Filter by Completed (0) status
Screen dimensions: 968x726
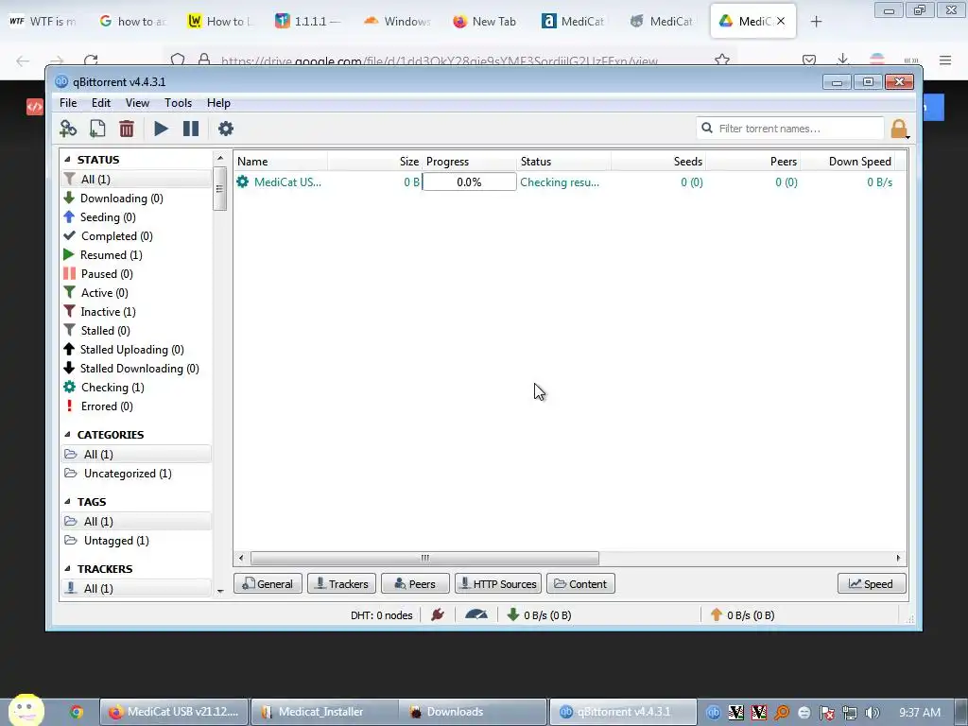[x=136, y=236]
